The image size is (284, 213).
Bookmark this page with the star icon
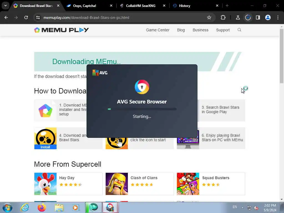(209, 17)
